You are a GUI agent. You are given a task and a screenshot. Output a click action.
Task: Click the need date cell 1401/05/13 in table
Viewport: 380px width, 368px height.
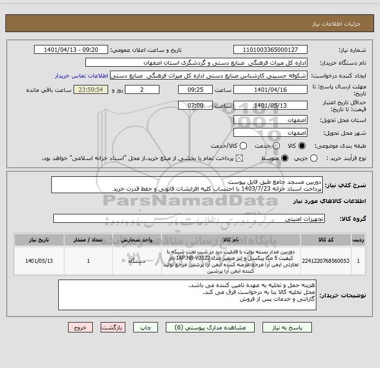tap(39, 261)
